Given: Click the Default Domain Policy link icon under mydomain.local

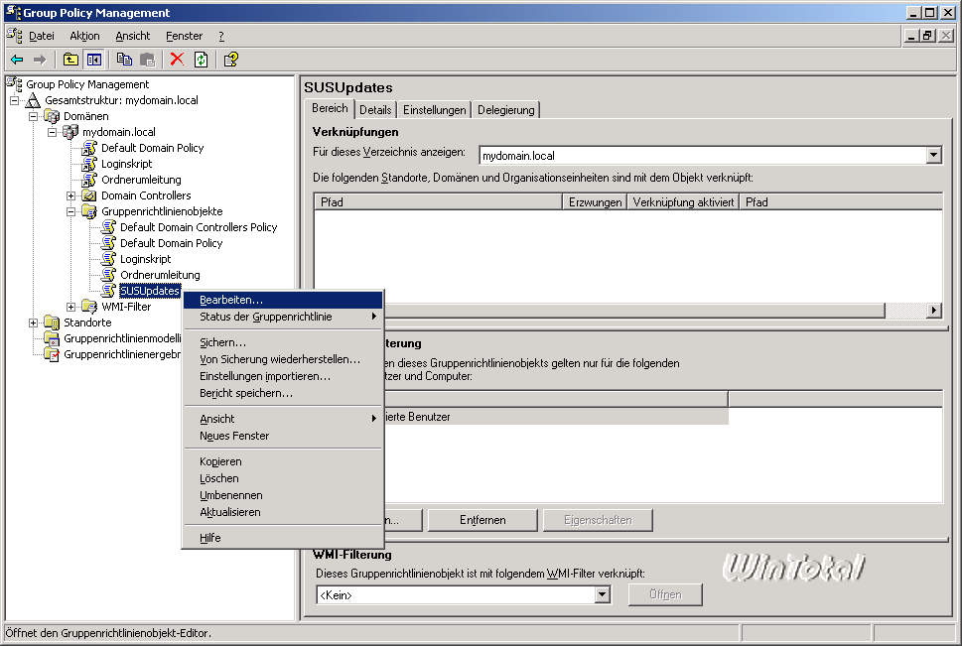Looking at the screenshot, I should (89, 148).
